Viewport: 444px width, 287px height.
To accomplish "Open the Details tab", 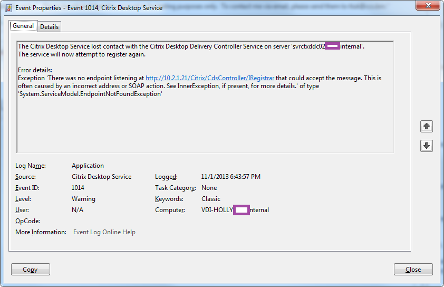I will (49, 27).
